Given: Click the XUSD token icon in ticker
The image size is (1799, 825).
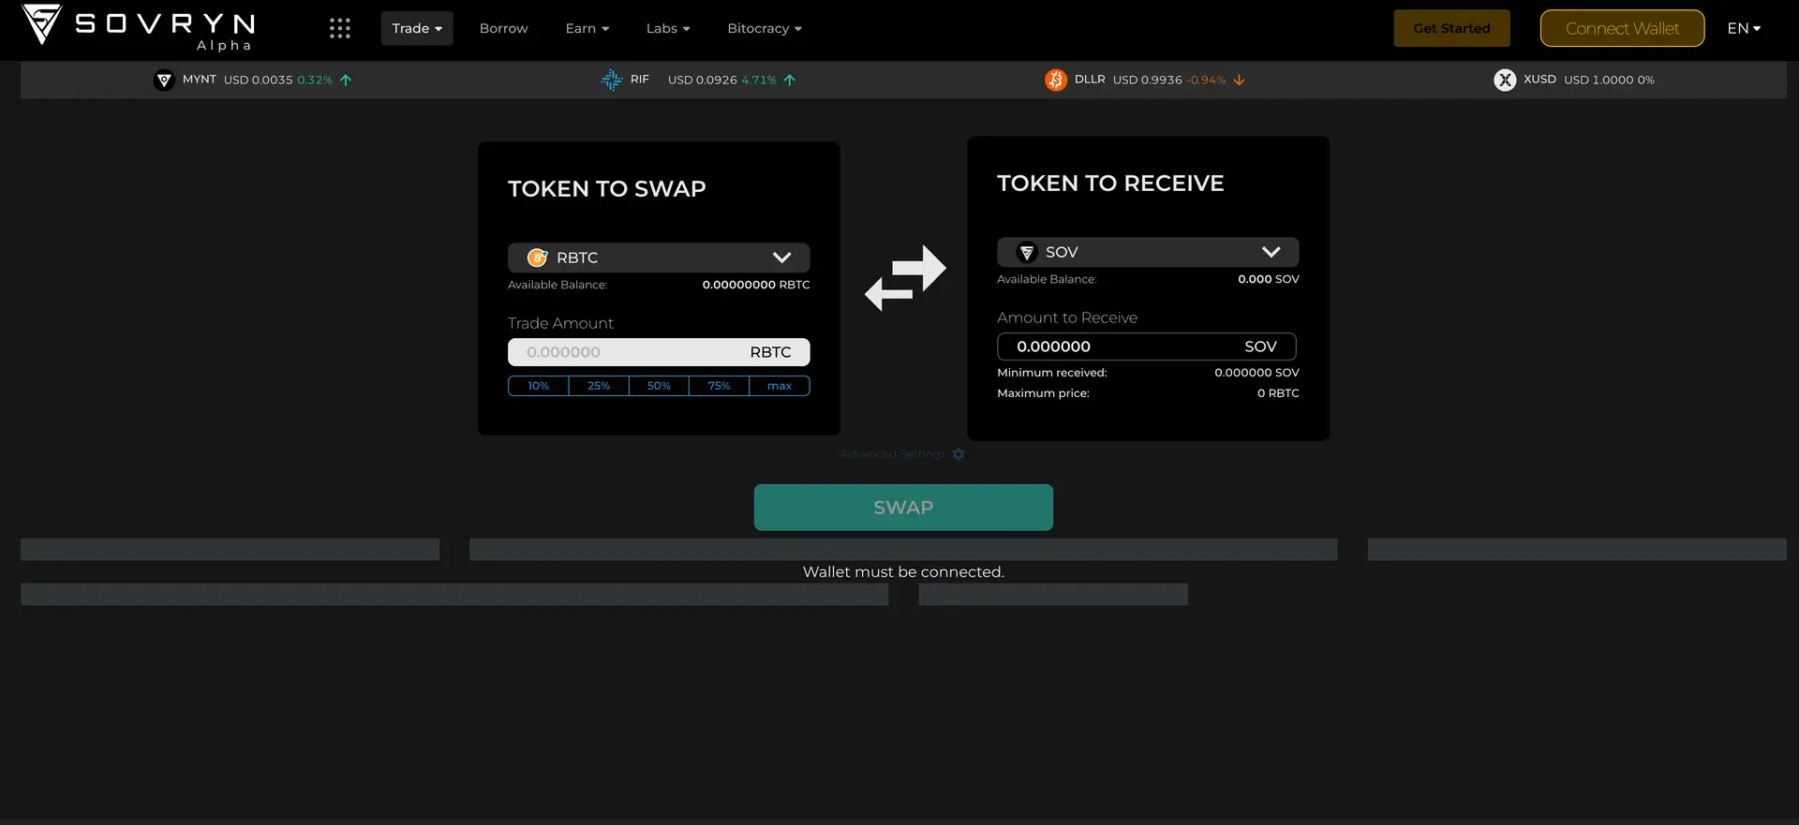Looking at the screenshot, I should [1505, 81].
